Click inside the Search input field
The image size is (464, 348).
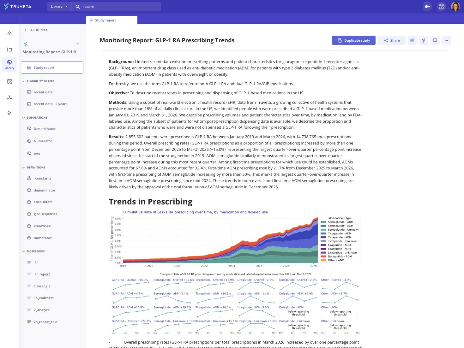point(120,6)
